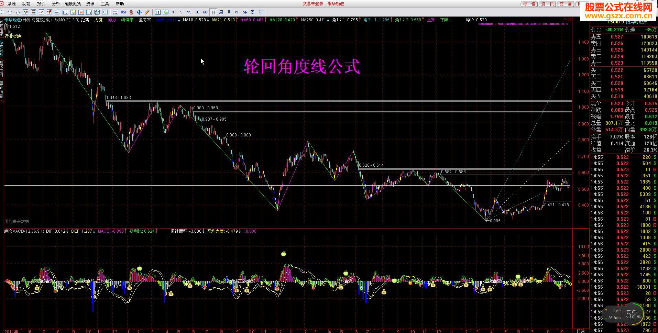Click the 缠论MACD(12,26,9,1) indicator label
Viewport: 658px width, 333px height.
(24, 231)
